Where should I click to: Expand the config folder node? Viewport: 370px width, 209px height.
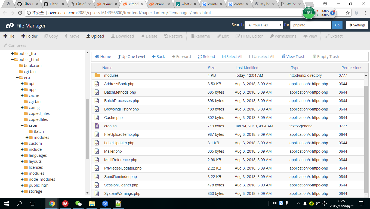pos(22,107)
